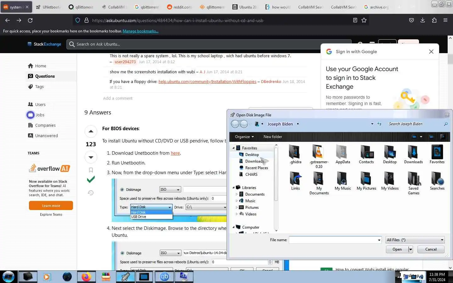The width and height of the screenshot is (453, 283).
Task: Switch to the reddit.com tab
Action: pyautogui.click(x=180, y=7)
